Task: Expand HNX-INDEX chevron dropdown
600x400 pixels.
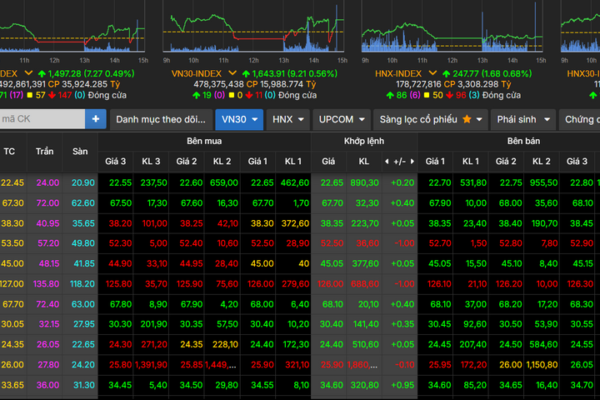Action: (432, 72)
